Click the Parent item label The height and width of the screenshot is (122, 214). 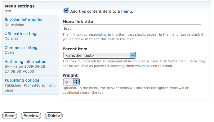click(75, 49)
